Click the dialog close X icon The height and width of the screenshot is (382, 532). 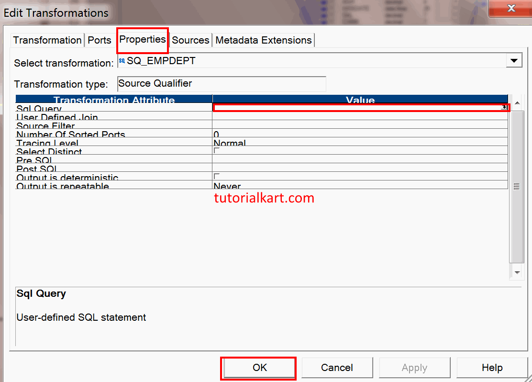[511, 8]
